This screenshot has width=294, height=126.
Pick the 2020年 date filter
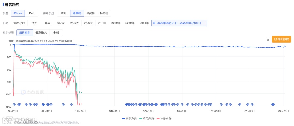coord(116,23)
